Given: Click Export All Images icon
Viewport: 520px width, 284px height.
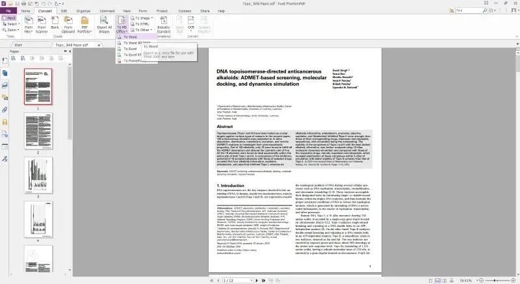Looking at the screenshot, I should click(104, 25).
